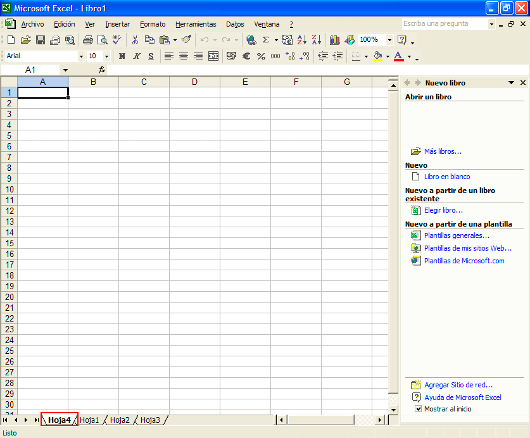
Task: Center align the cell text
Action: [x=184, y=56]
